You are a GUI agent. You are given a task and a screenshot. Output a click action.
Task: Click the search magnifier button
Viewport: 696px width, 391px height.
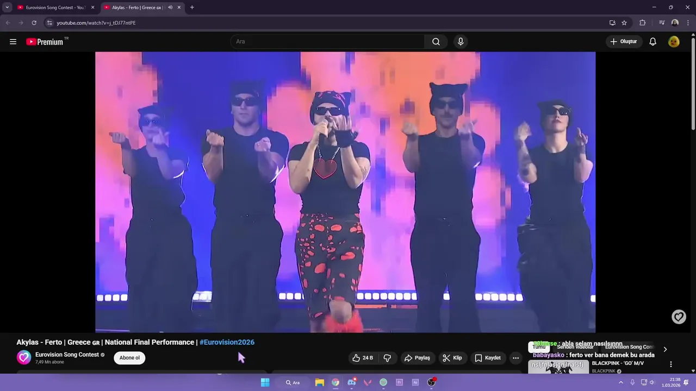coord(436,42)
